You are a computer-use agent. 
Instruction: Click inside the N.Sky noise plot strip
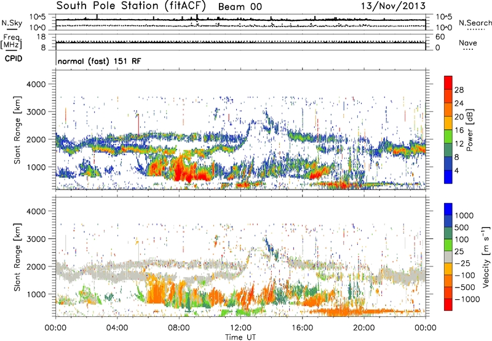click(240, 22)
